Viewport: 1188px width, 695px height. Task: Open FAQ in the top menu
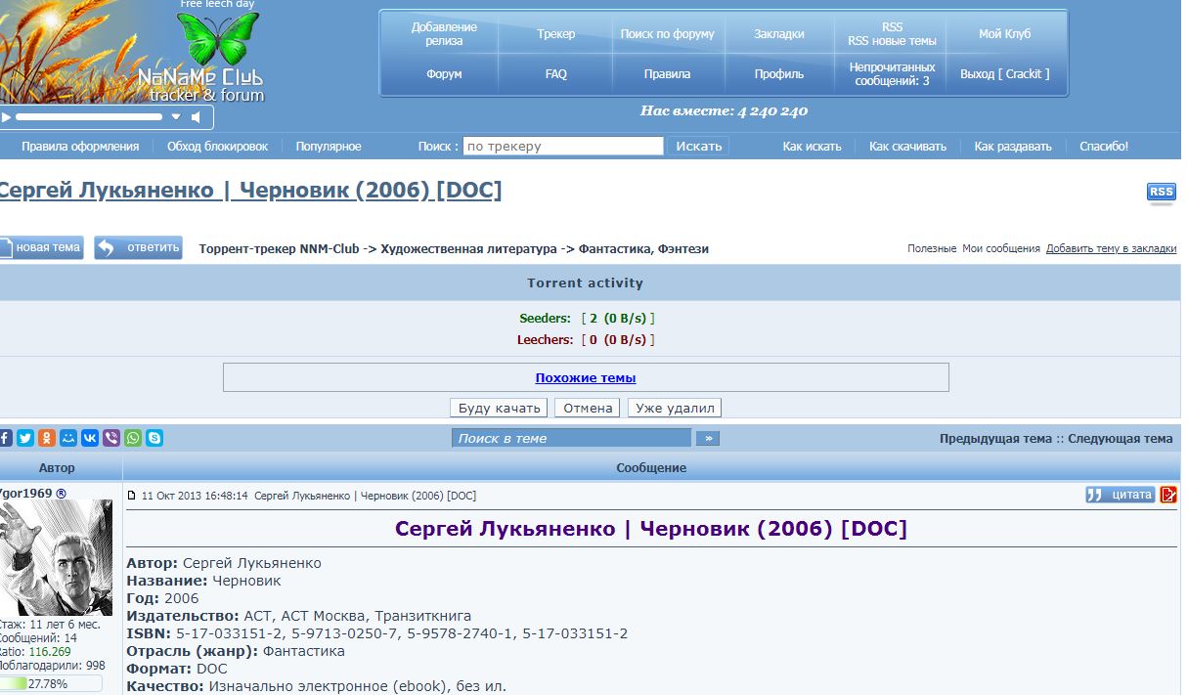pyautogui.click(x=555, y=74)
